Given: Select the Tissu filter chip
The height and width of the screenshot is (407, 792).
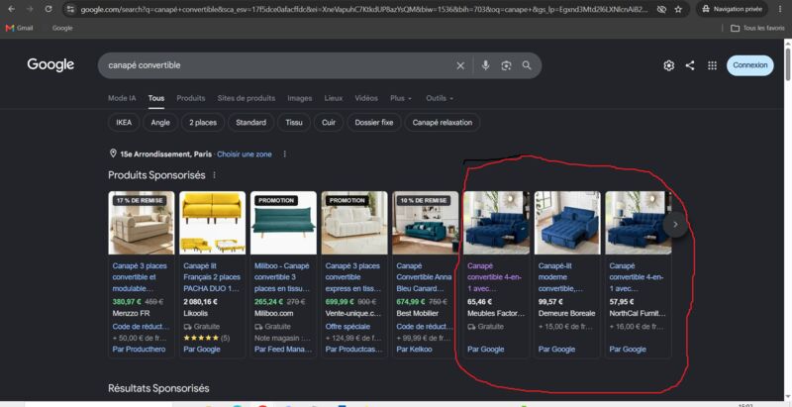Looking at the screenshot, I should pos(294,122).
